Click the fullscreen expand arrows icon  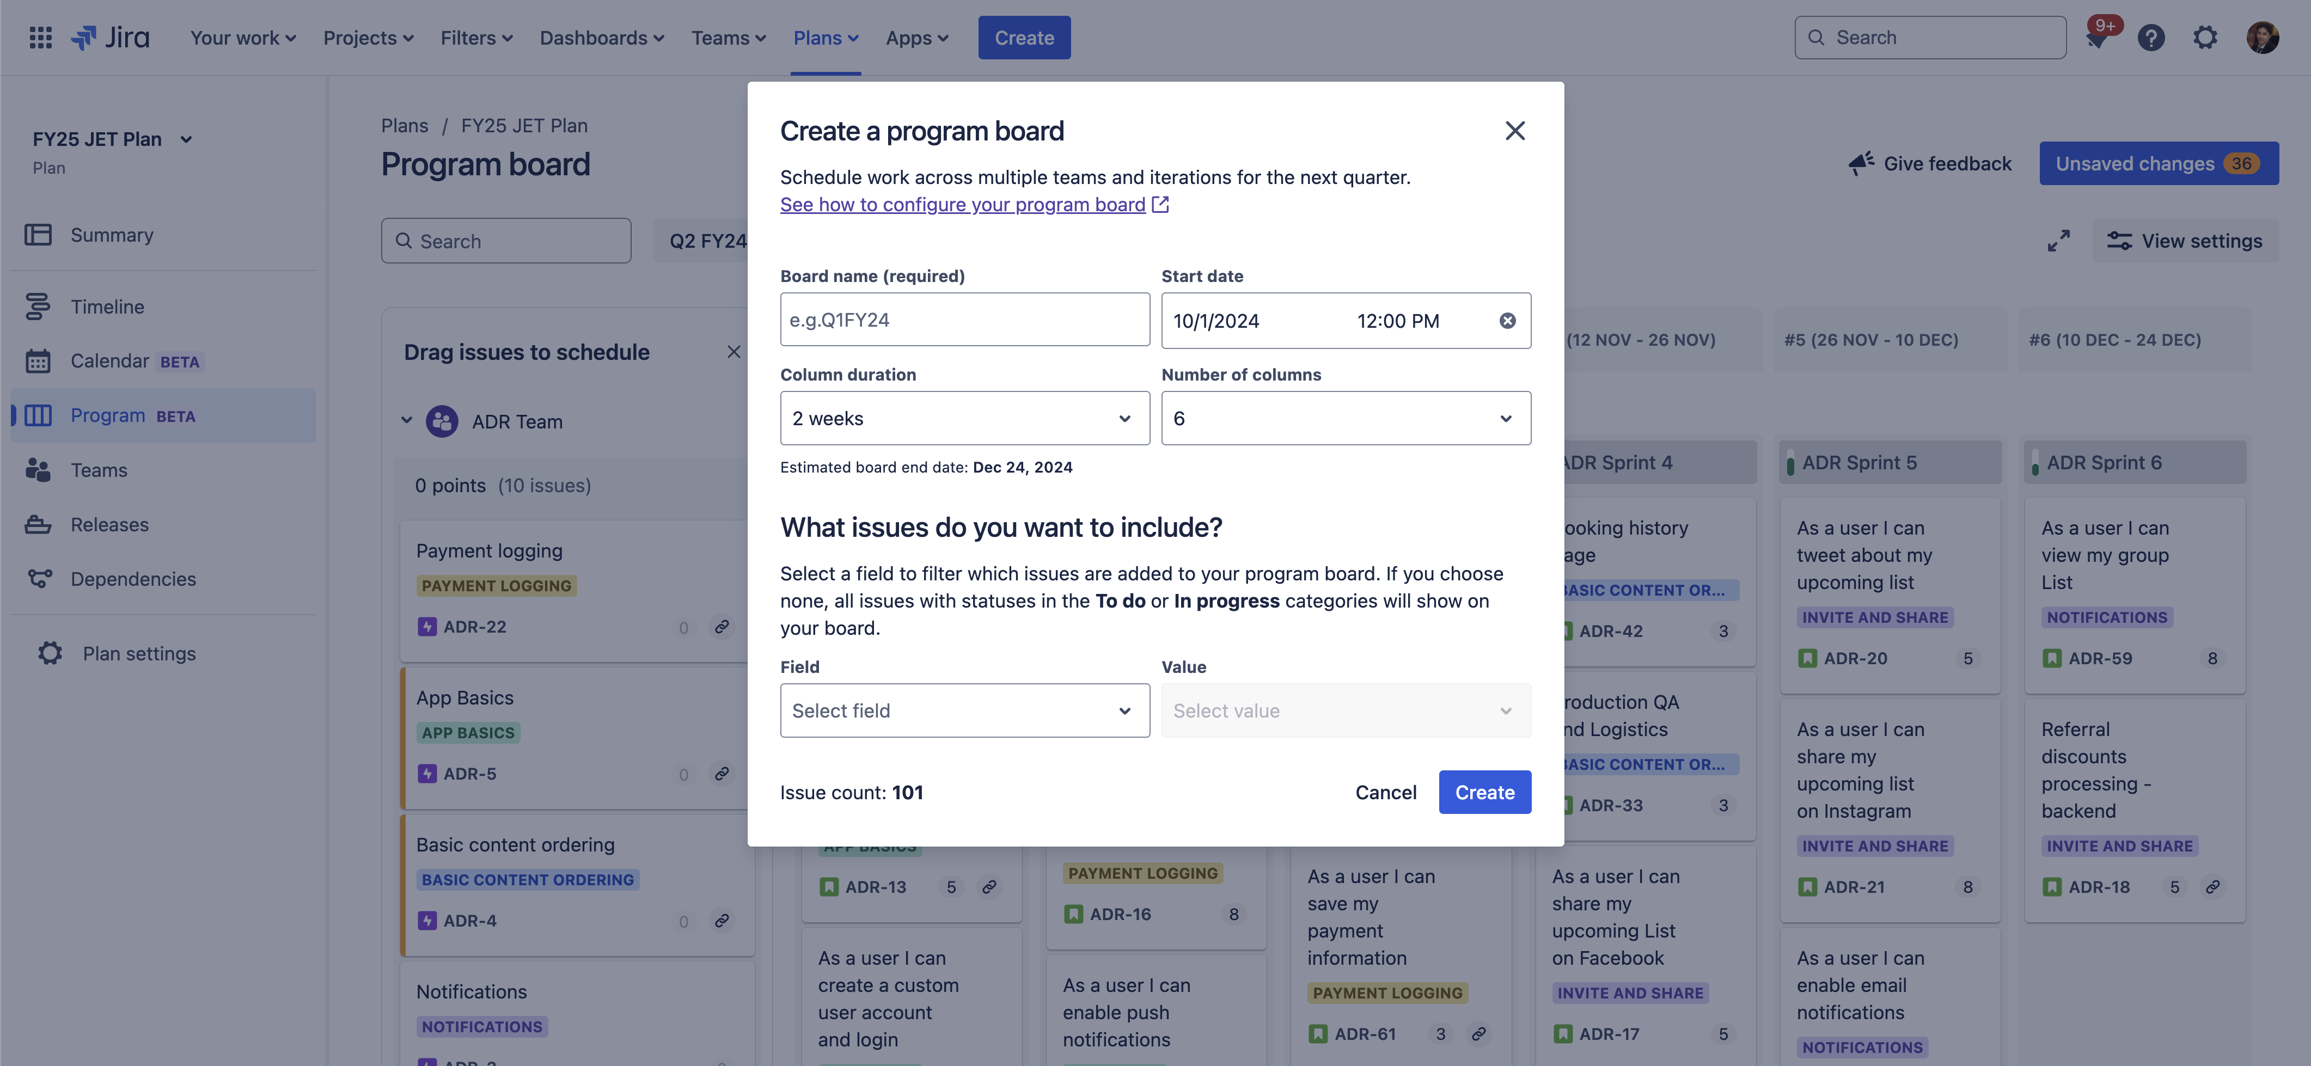point(2059,241)
